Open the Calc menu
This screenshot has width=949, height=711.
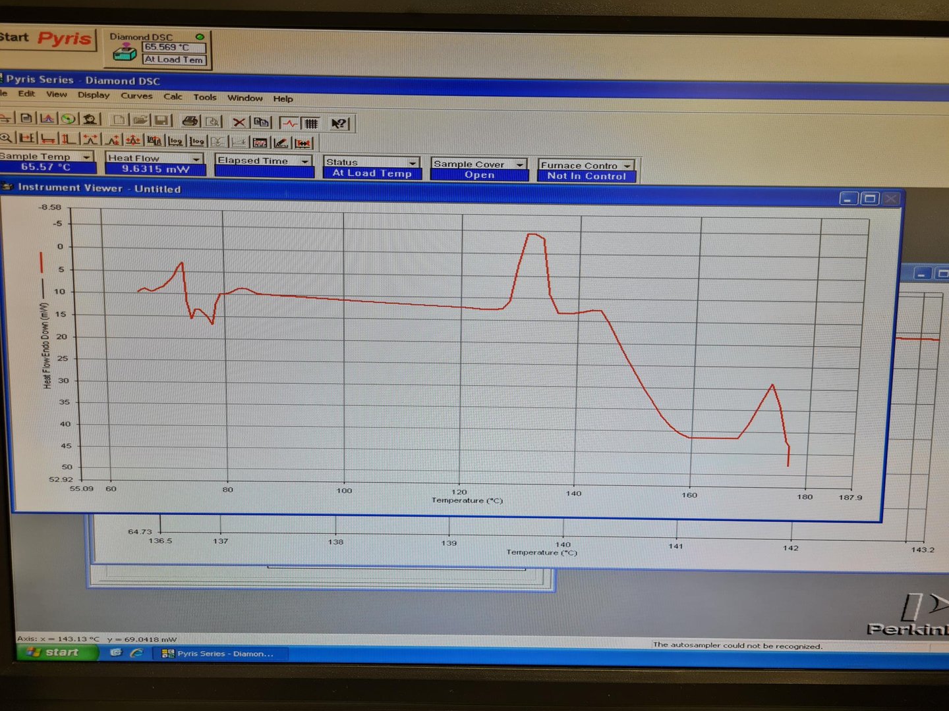[173, 96]
